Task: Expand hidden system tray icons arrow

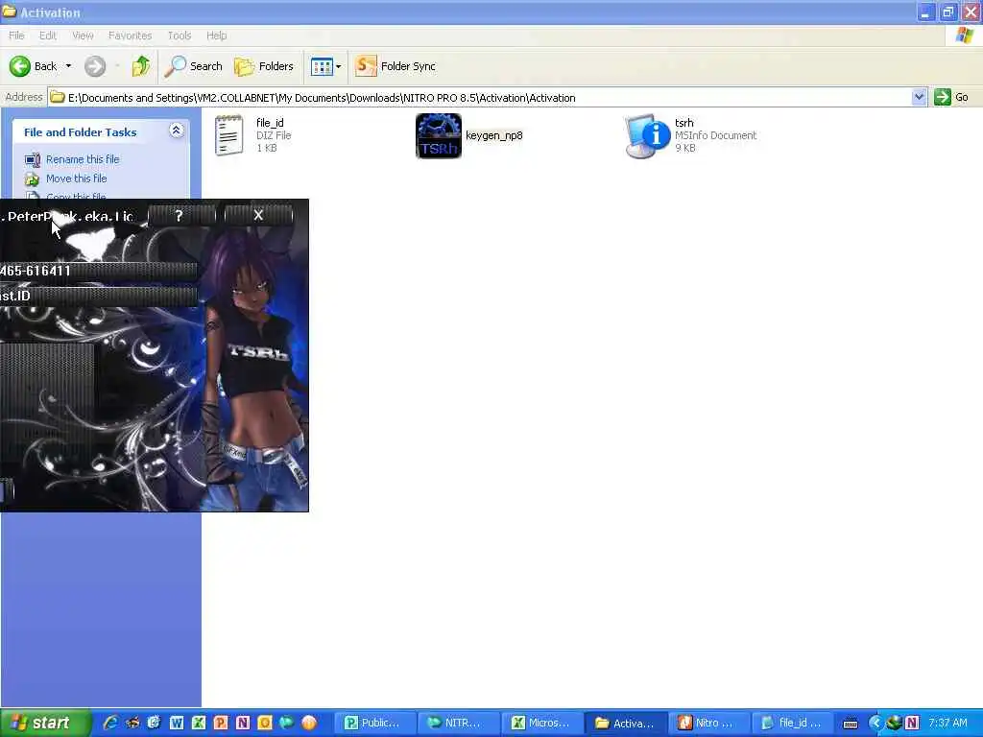Action: click(x=875, y=724)
